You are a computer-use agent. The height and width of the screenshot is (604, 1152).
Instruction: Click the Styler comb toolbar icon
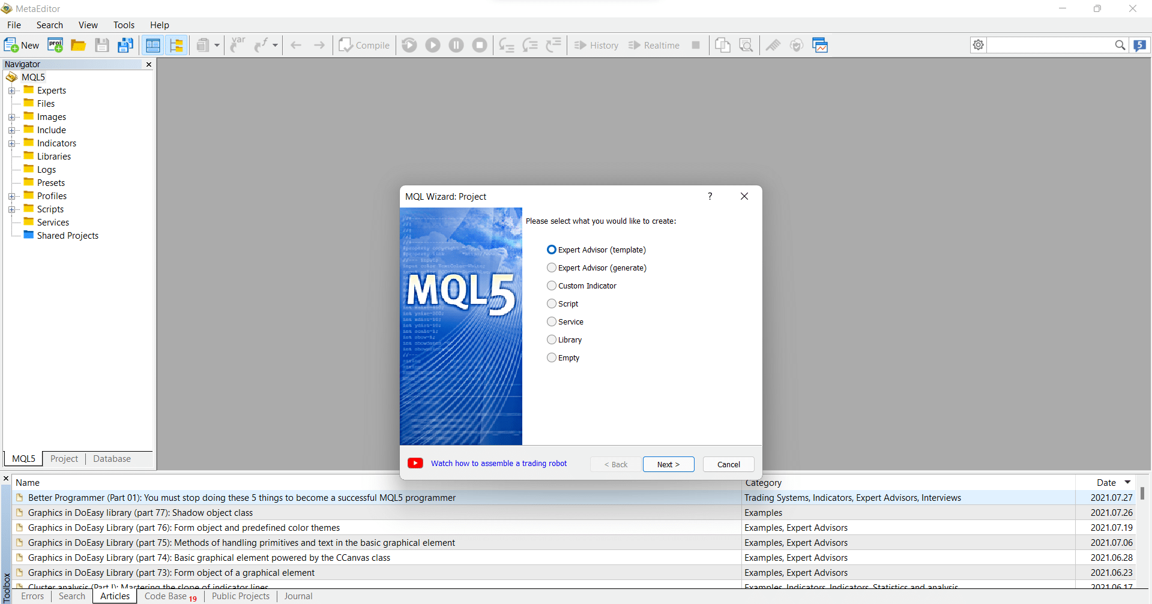(773, 45)
